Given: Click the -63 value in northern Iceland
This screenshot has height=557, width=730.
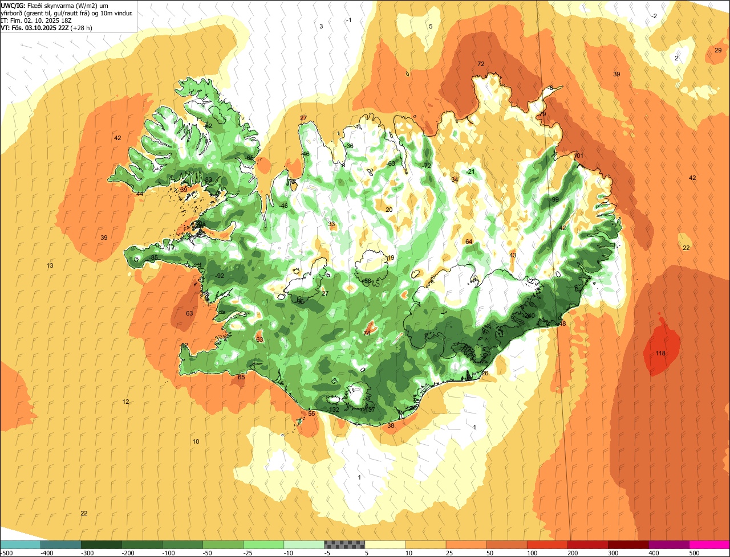Looking at the screenshot, I should [x=391, y=163].
